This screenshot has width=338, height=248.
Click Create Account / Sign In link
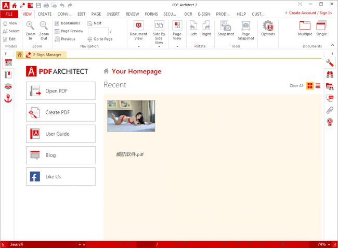(x=310, y=12)
